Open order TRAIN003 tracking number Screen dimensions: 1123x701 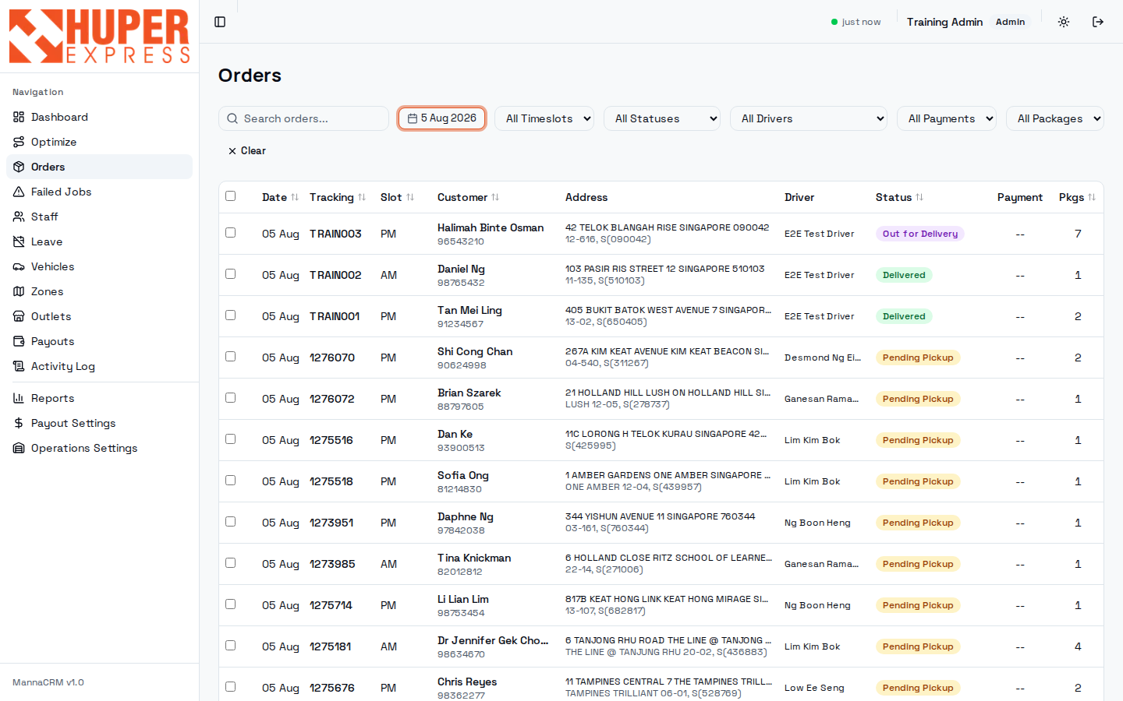coord(335,234)
